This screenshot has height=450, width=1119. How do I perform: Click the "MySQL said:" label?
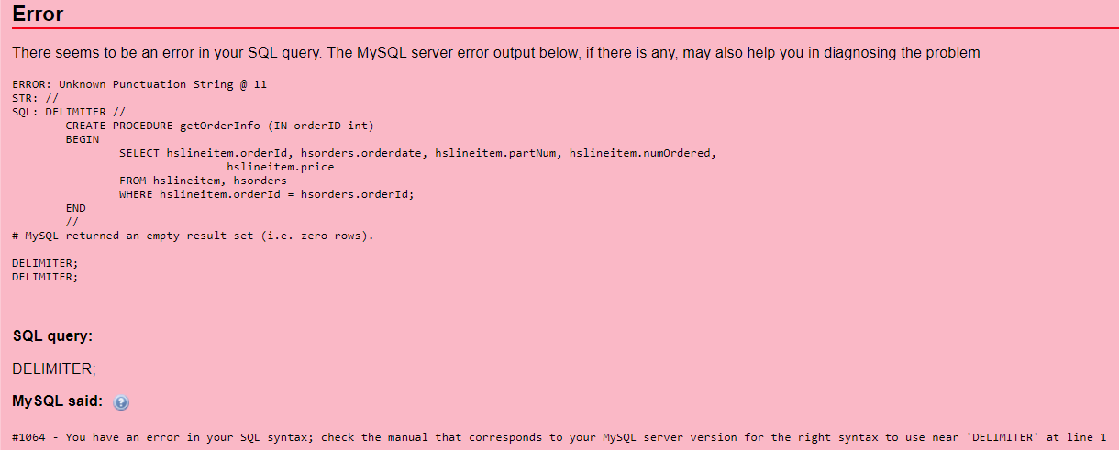click(58, 401)
